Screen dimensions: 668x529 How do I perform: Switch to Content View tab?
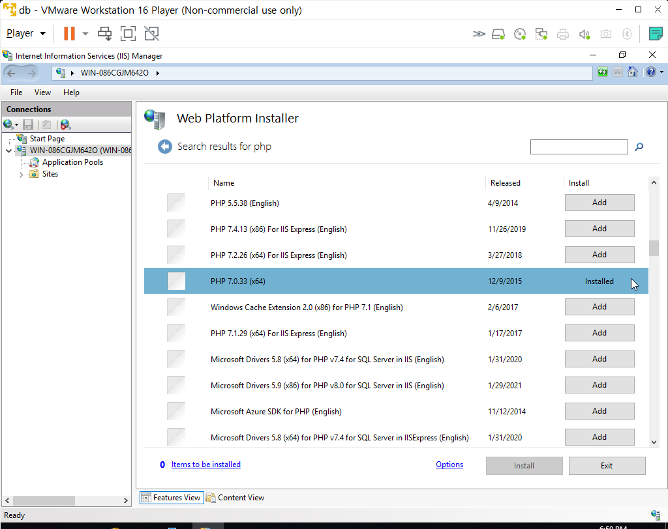[x=235, y=498]
